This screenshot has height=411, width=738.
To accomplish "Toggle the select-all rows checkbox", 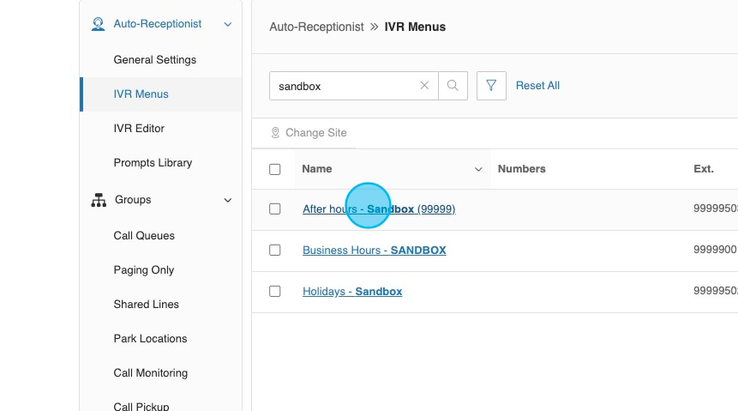I will tap(275, 169).
